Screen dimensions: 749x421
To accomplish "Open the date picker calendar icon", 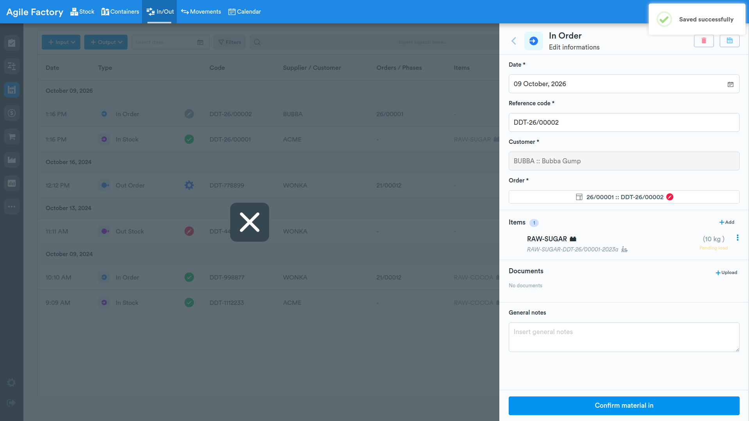I will [x=730, y=84].
